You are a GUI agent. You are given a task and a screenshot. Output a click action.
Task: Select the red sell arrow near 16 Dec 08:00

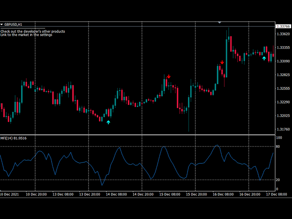click(x=222, y=63)
